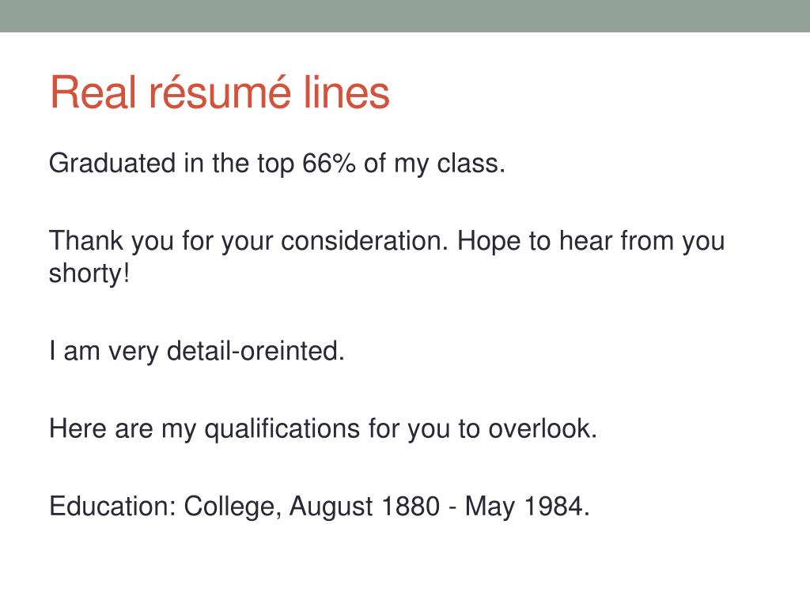Image resolution: width=810 pixels, height=607 pixels.
Task: Select the 'Education: College' line
Action: [320, 507]
